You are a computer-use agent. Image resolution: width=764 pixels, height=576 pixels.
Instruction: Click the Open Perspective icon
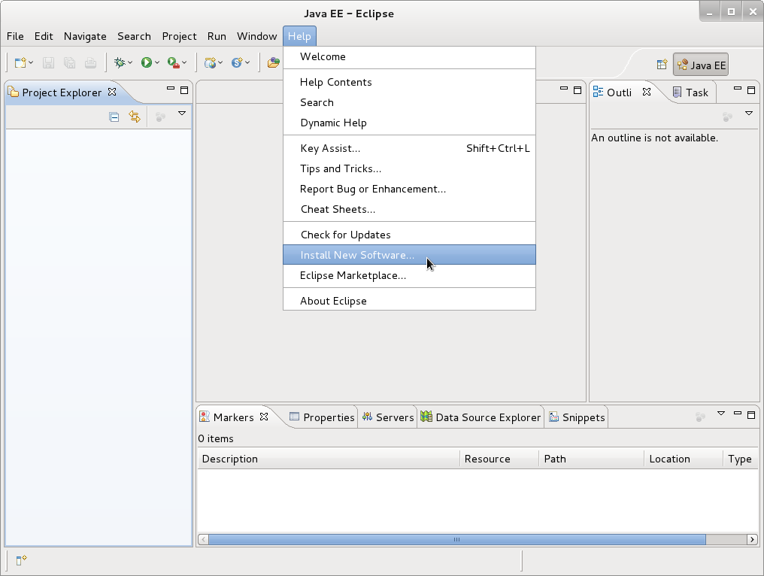[660, 64]
